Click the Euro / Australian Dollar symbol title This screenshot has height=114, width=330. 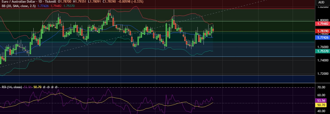click(x=18, y=2)
